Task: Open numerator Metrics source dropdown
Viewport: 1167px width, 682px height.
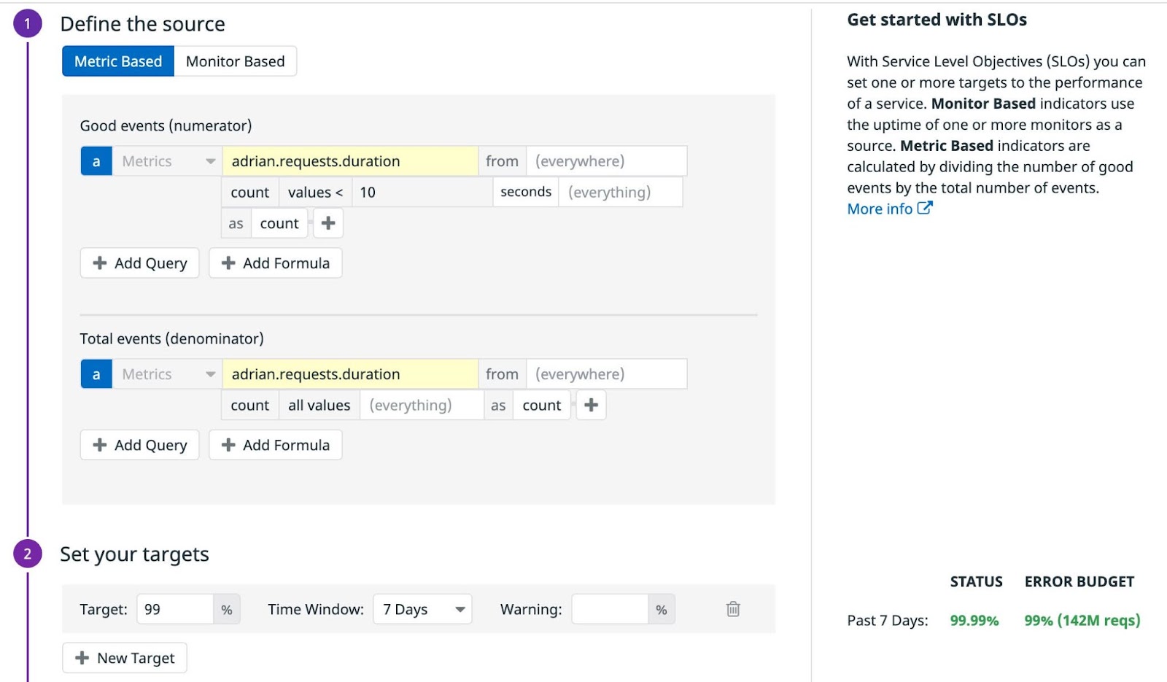Action: [x=167, y=161]
